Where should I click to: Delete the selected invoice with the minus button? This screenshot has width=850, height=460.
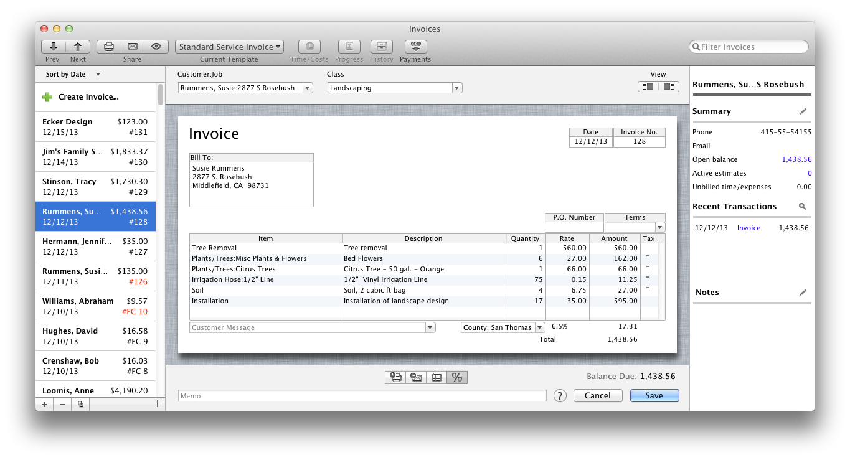[62, 404]
